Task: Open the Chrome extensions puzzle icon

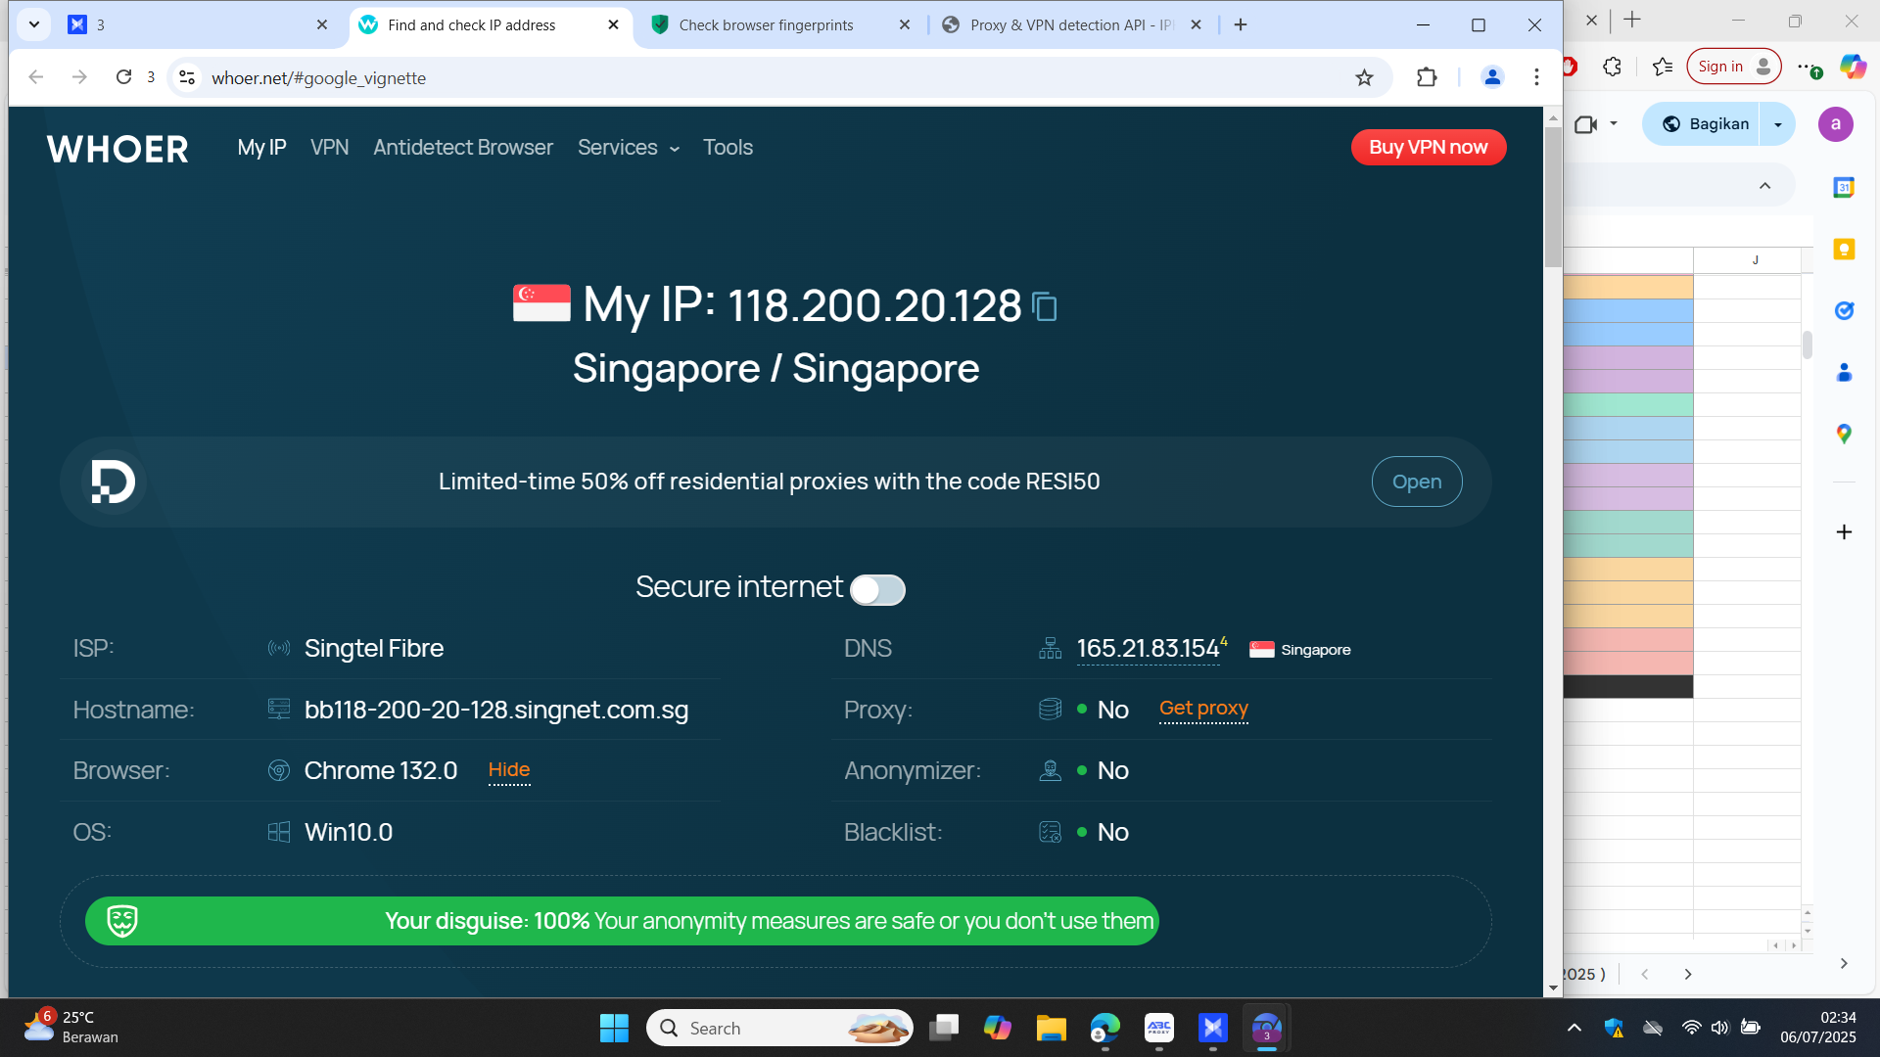Action: pos(1427,77)
